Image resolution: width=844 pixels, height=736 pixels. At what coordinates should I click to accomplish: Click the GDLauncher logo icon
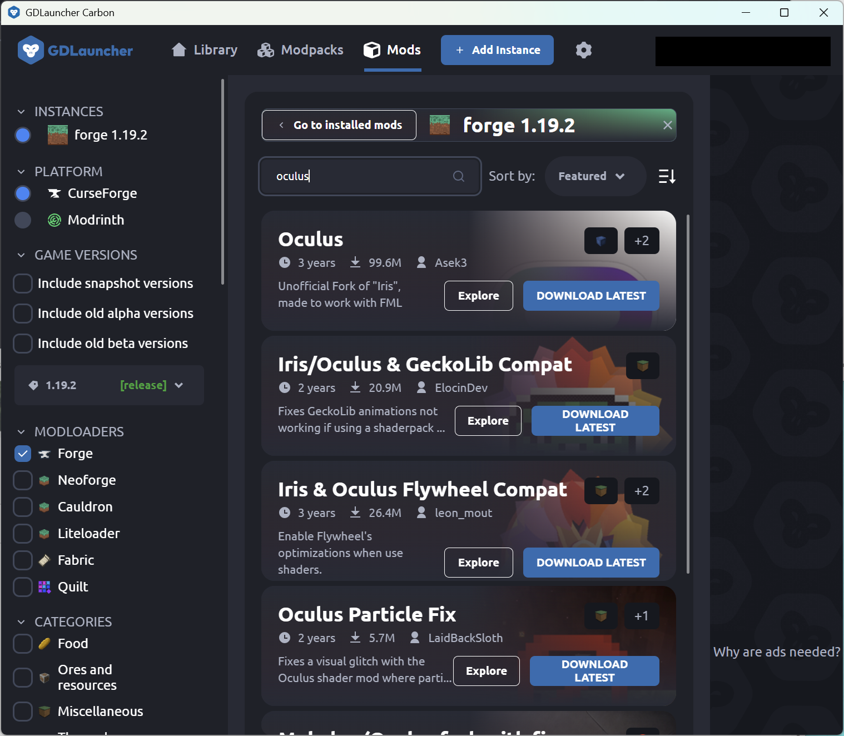[x=31, y=51]
